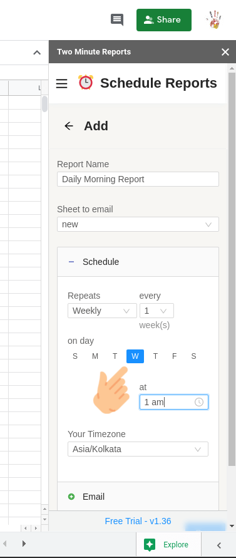Close the Two Minute Reports sidebar
The image size is (236, 558).
tap(225, 52)
